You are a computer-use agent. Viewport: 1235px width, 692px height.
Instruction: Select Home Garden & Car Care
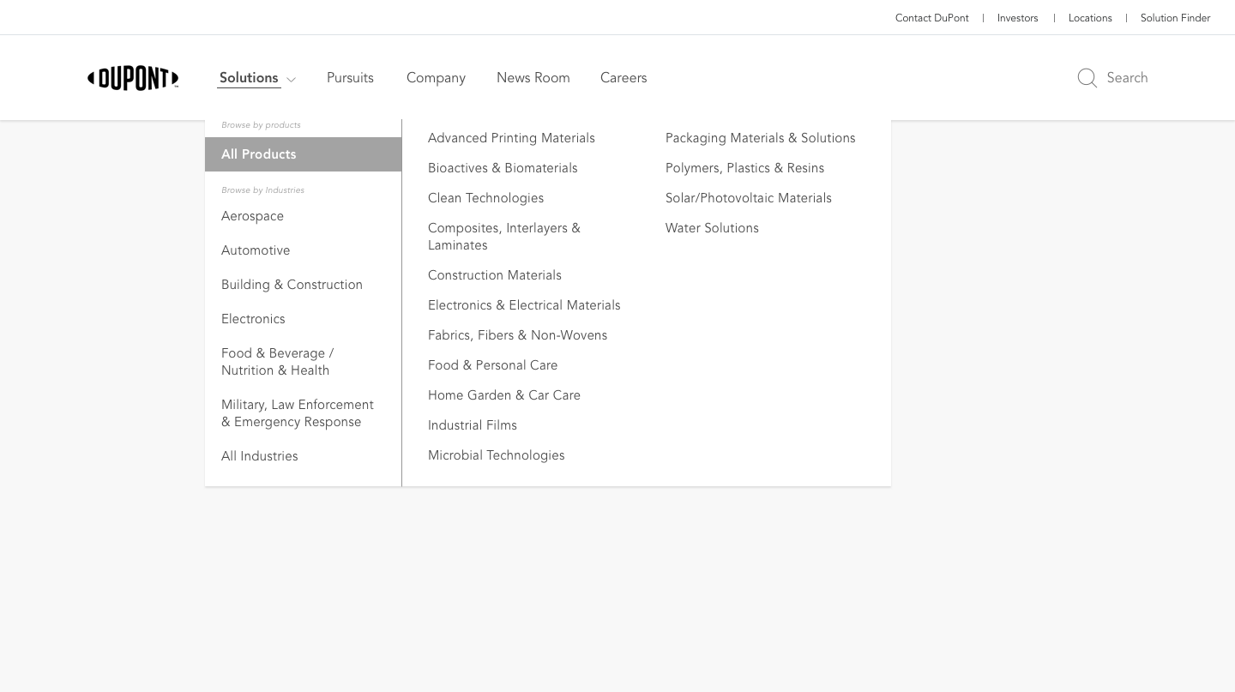[504, 395]
